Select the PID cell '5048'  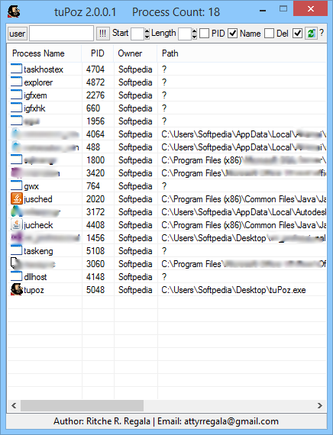(95, 290)
